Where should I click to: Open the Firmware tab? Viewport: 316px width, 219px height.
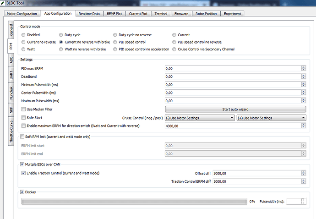point(181,14)
